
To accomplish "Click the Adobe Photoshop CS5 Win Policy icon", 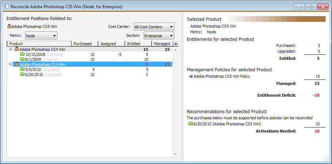I will [x=190, y=76].
